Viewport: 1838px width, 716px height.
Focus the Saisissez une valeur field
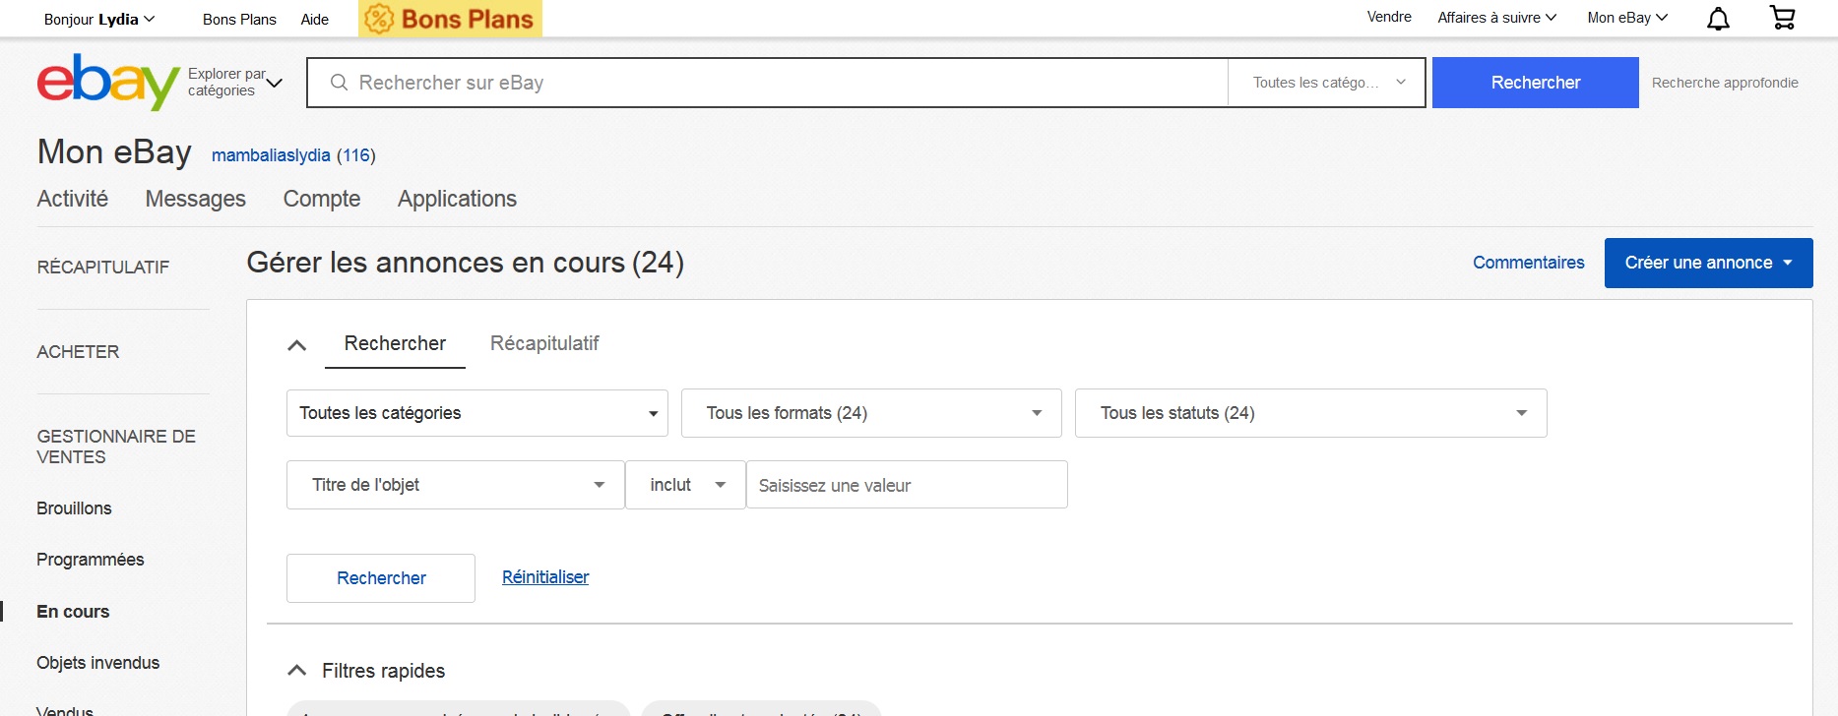[x=907, y=485]
